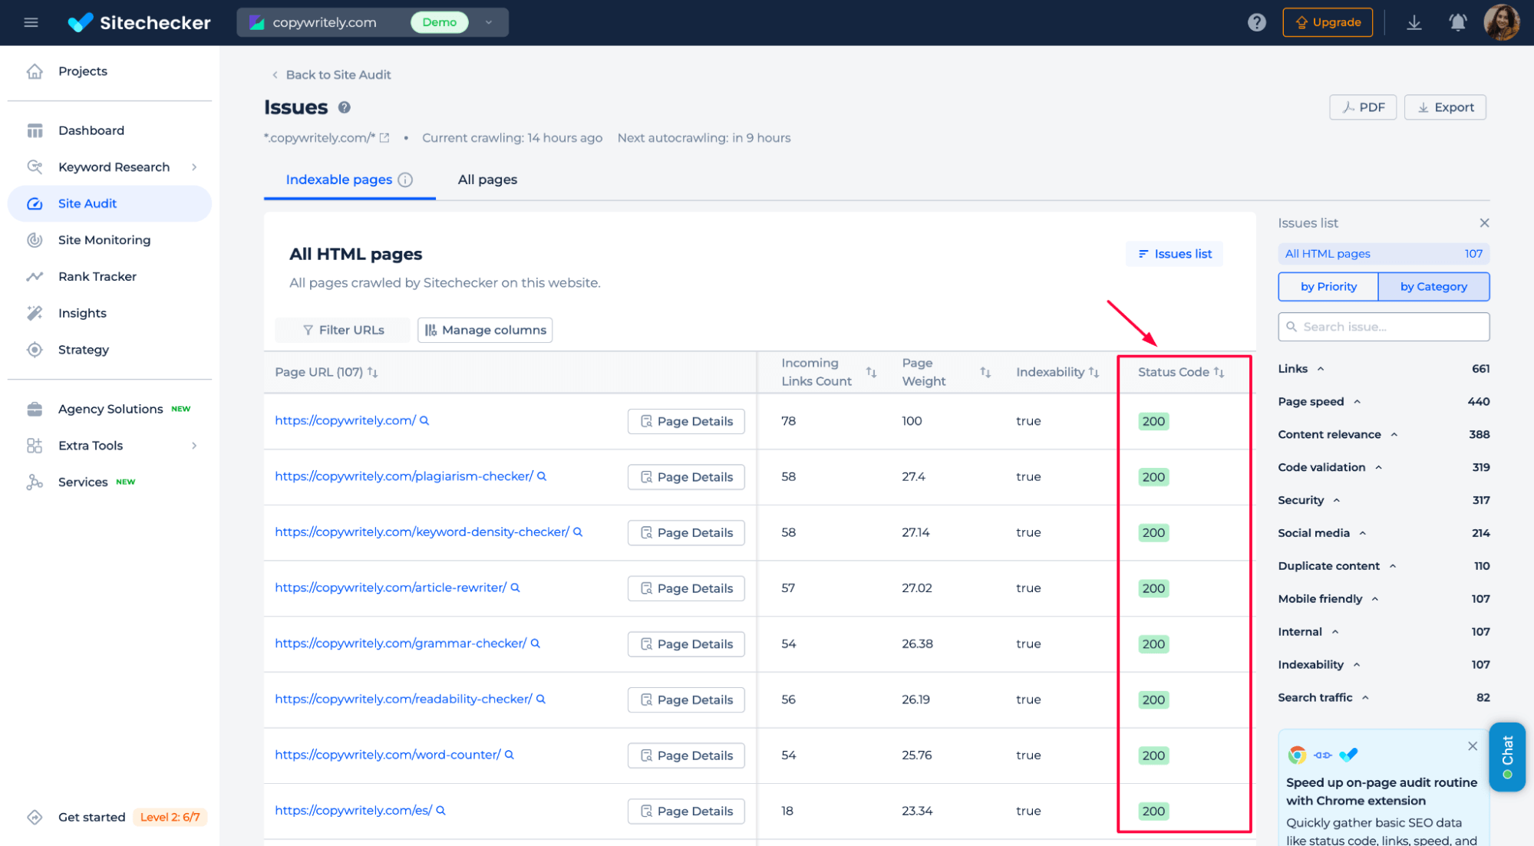This screenshot has height=846, width=1534.
Task: Click magnifier icon for word-counter URL
Action: point(510,755)
